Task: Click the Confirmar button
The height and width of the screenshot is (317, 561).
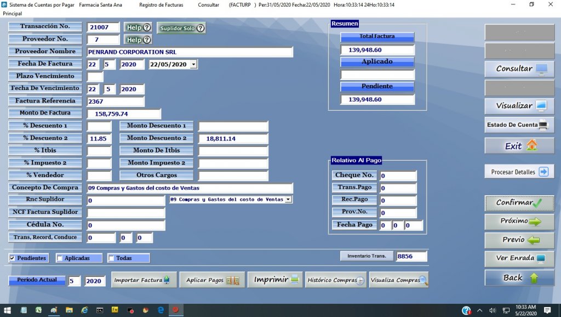Action: point(519,203)
